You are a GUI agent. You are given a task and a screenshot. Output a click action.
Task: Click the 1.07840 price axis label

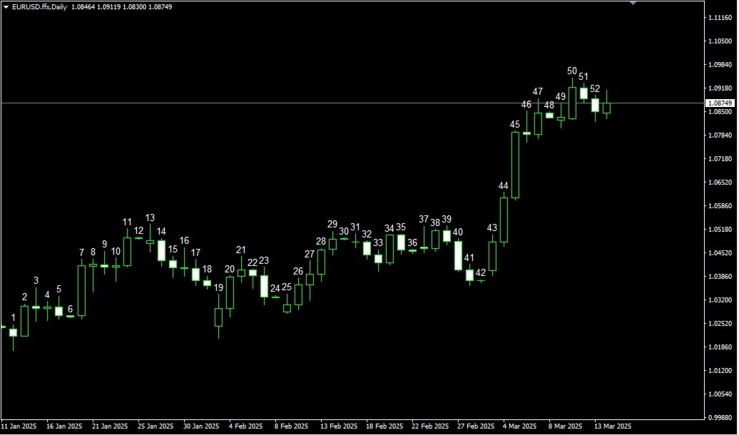pos(720,135)
